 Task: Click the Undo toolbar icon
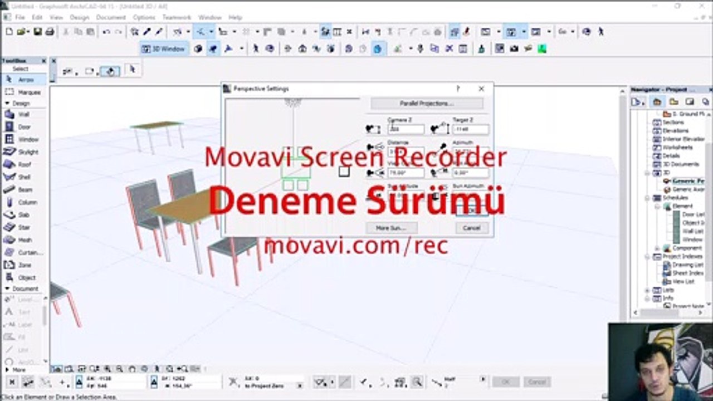(106, 32)
